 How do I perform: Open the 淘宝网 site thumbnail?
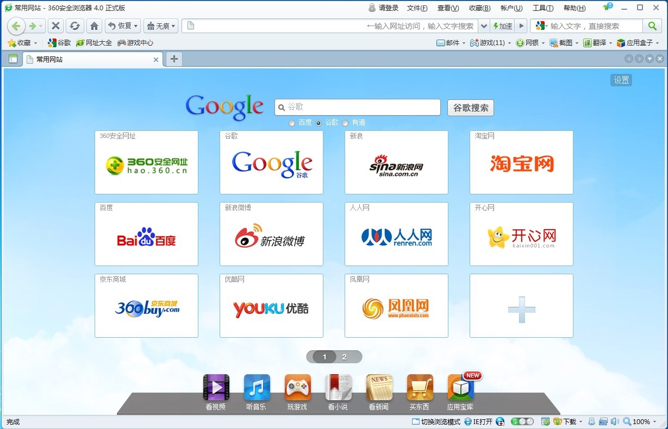521,162
